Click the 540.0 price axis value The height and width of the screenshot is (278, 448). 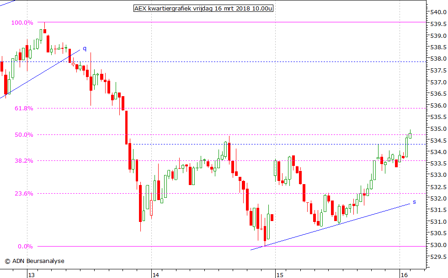[438, 12]
